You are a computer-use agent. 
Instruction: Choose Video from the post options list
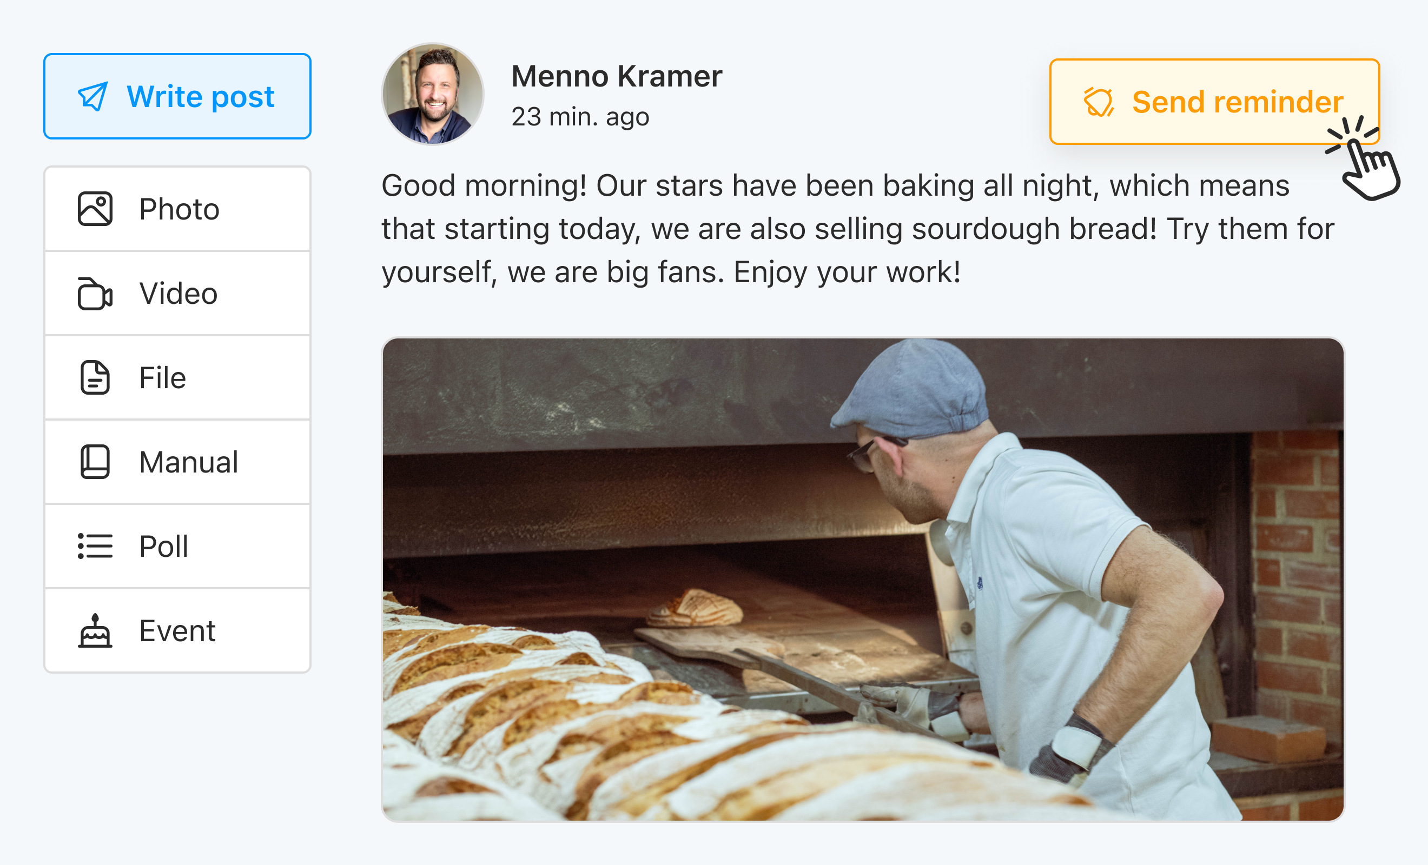(177, 293)
